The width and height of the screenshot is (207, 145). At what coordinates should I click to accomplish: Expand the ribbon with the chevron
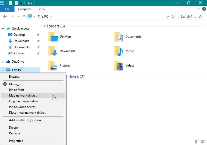coord(198,9)
